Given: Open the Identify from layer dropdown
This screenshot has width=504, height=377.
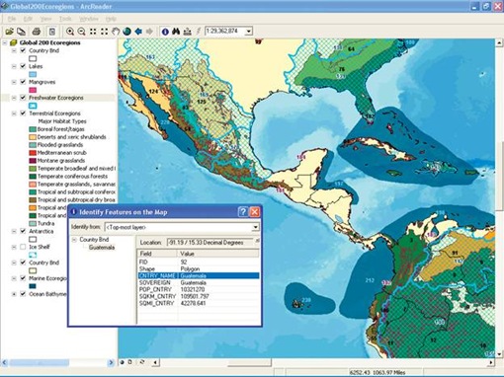Looking at the screenshot, I should 256,227.
